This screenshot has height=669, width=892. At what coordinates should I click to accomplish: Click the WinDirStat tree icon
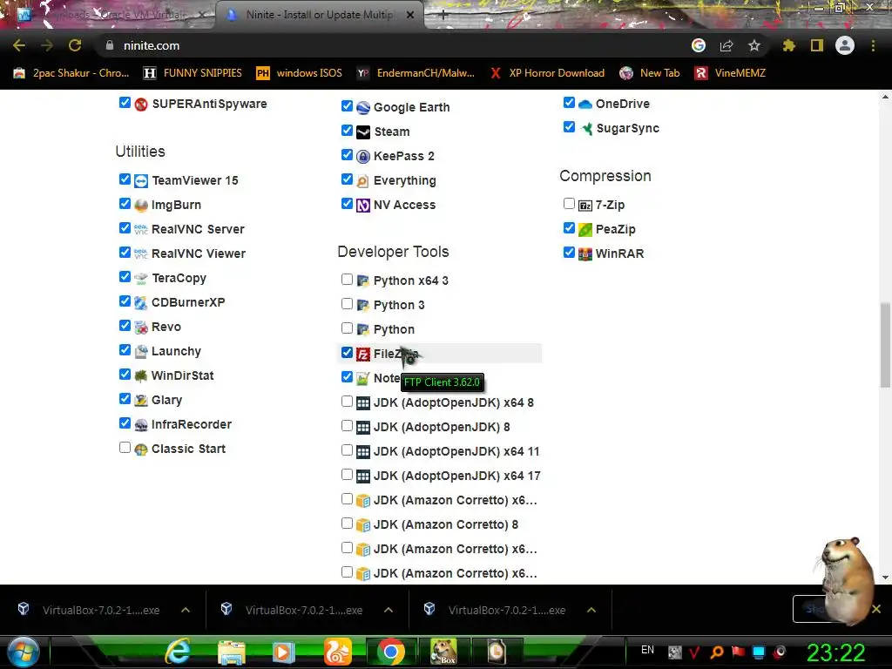pyautogui.click(x=141, y=376)
